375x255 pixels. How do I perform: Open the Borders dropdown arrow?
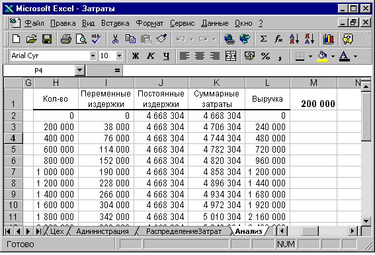pos(310,56)
